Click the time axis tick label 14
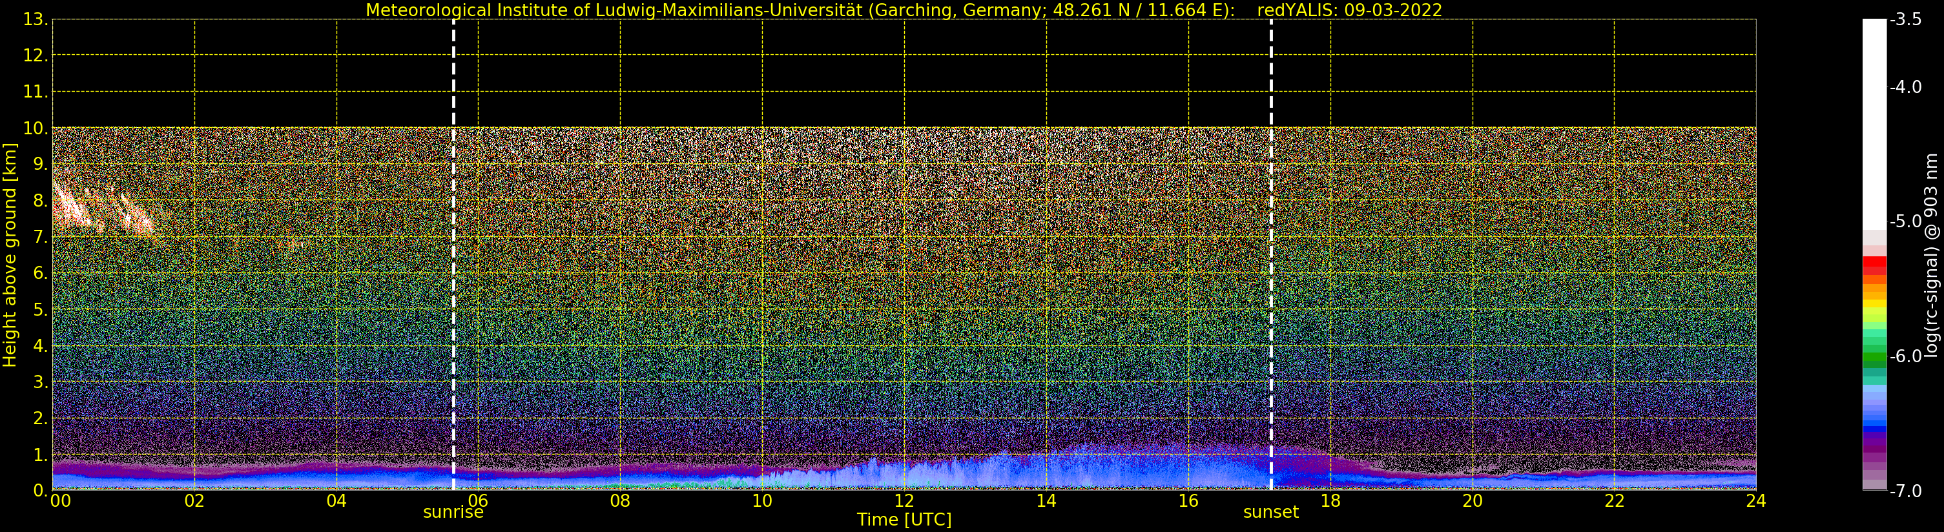The image size is (1944, 532). point(1046,500)
